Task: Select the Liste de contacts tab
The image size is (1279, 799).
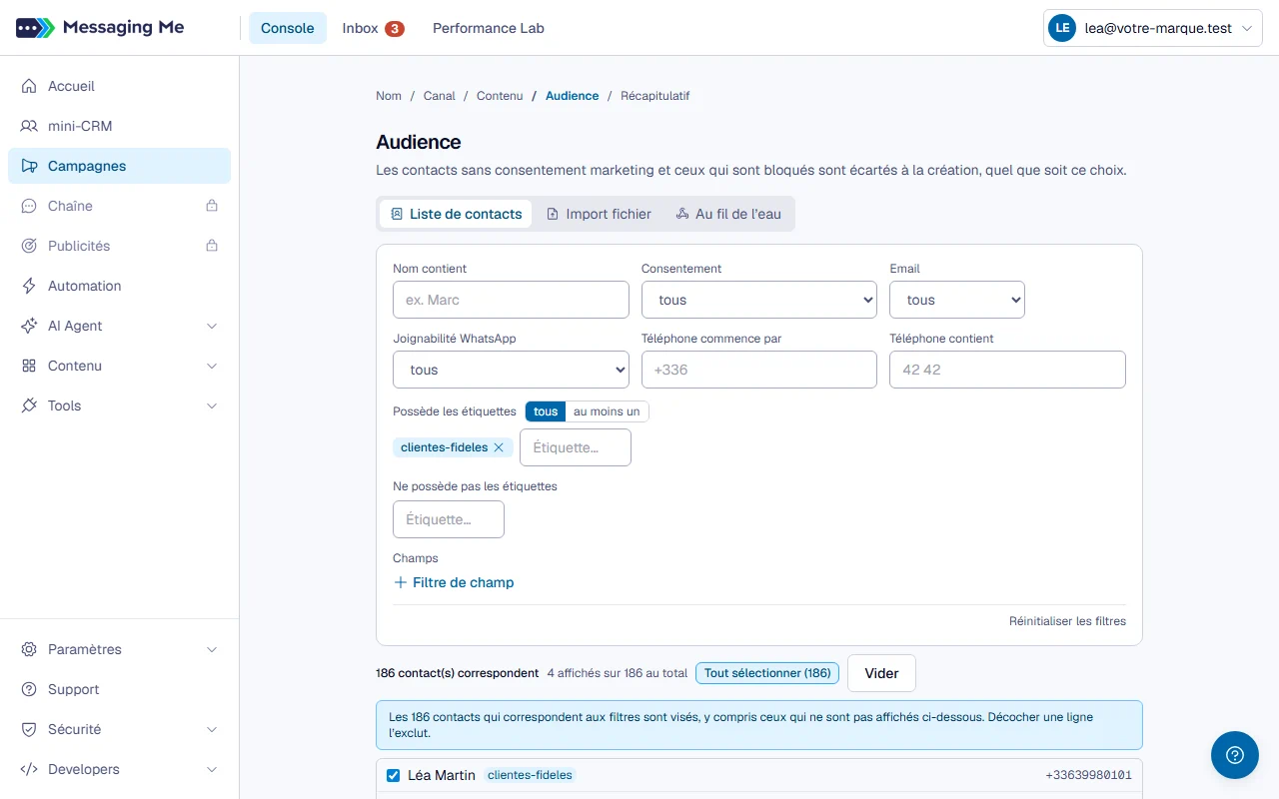Action: 456,214
